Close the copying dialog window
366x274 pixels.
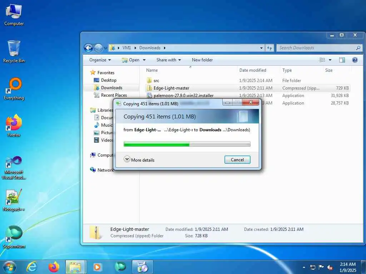[251, 102]
